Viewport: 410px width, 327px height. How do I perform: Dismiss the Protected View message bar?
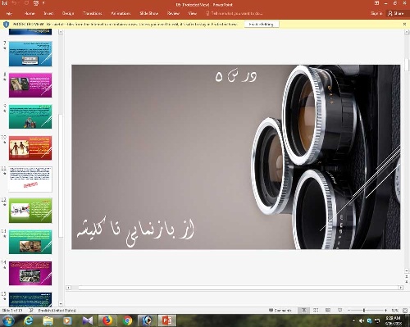[405, 24]
